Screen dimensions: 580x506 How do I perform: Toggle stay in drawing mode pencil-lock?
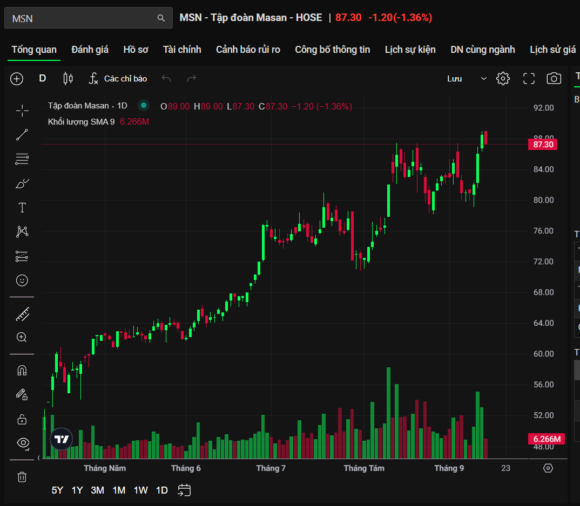22,395
